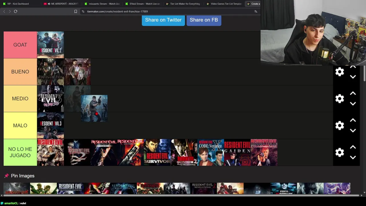Select second Resident Evil Outbreak cover
This screenshot has height=206, width=366.
[130, 152]
